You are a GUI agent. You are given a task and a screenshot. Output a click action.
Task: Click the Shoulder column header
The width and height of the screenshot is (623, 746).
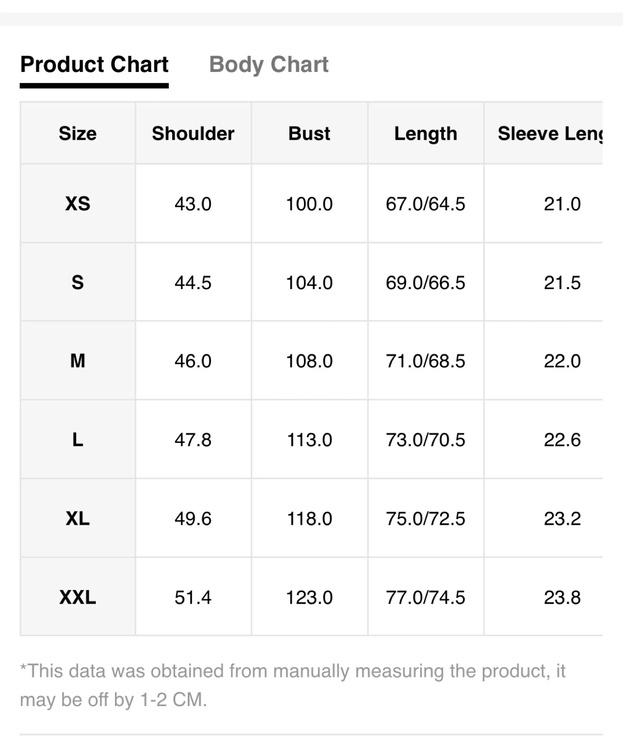tap(193, 133)
